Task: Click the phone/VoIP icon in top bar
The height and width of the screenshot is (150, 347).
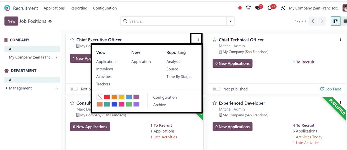Action: (248, 8)
